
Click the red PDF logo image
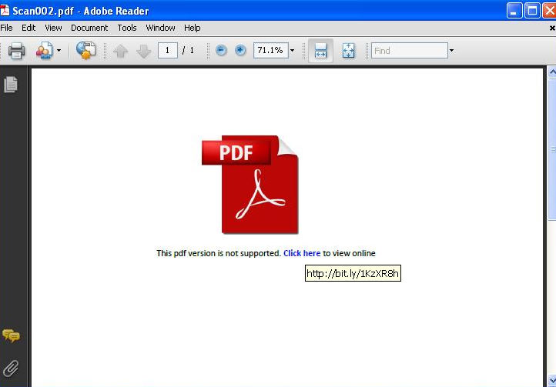coord(250,185)
